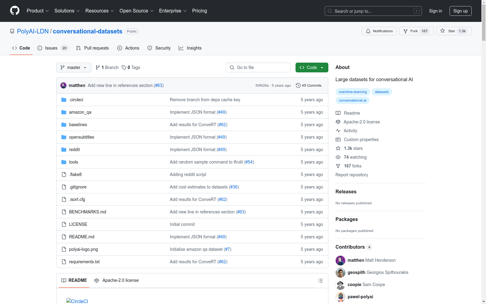Click the license scale icon in About
Viewport: 486px width, 304px height.
pos(338,122)
